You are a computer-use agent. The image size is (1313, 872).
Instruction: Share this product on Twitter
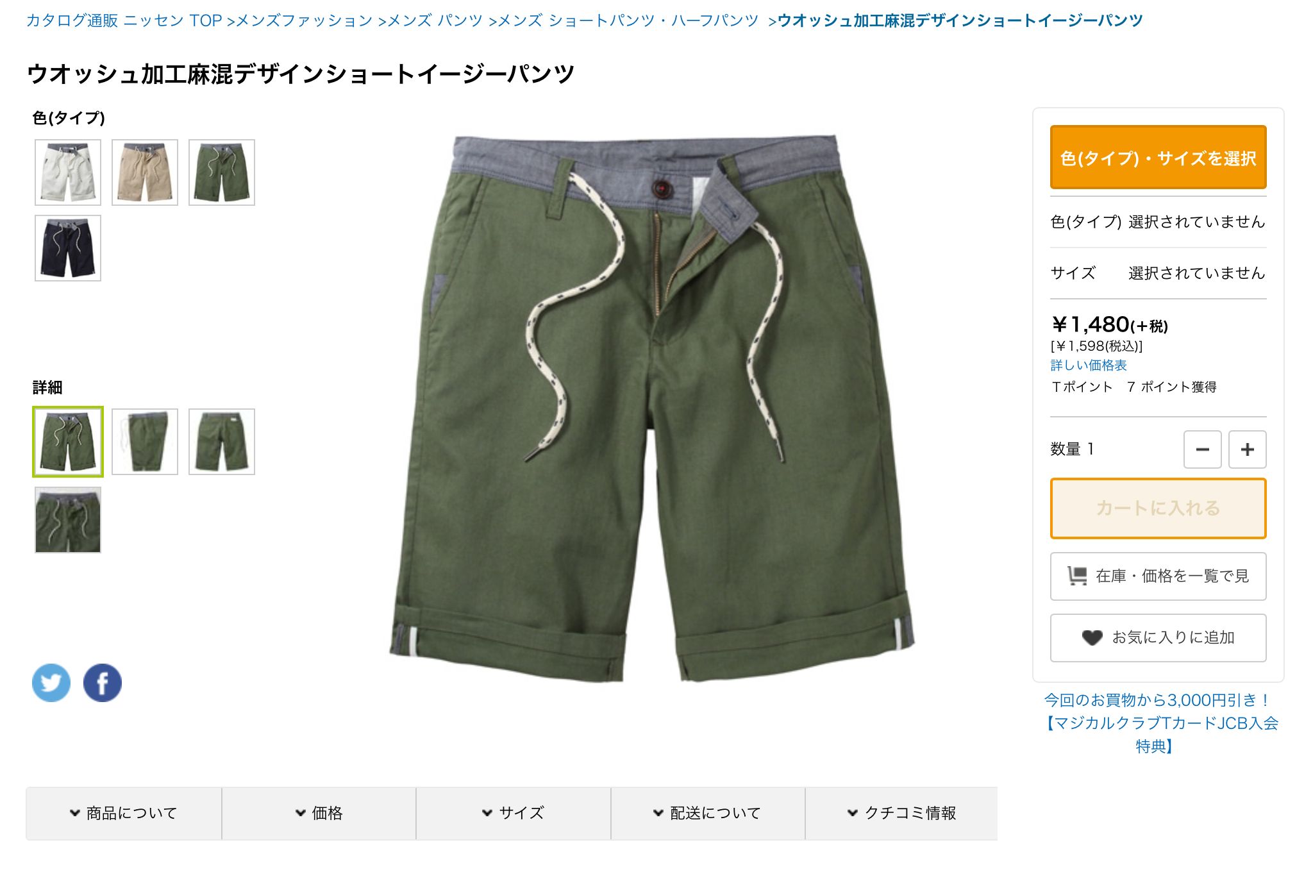point(51,683)
